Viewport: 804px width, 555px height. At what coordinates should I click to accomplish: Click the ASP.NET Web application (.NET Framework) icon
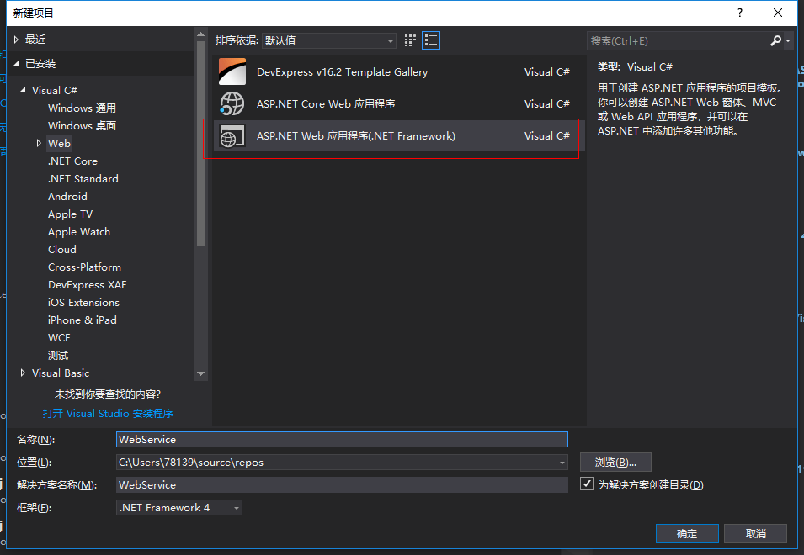coord(232,135)
